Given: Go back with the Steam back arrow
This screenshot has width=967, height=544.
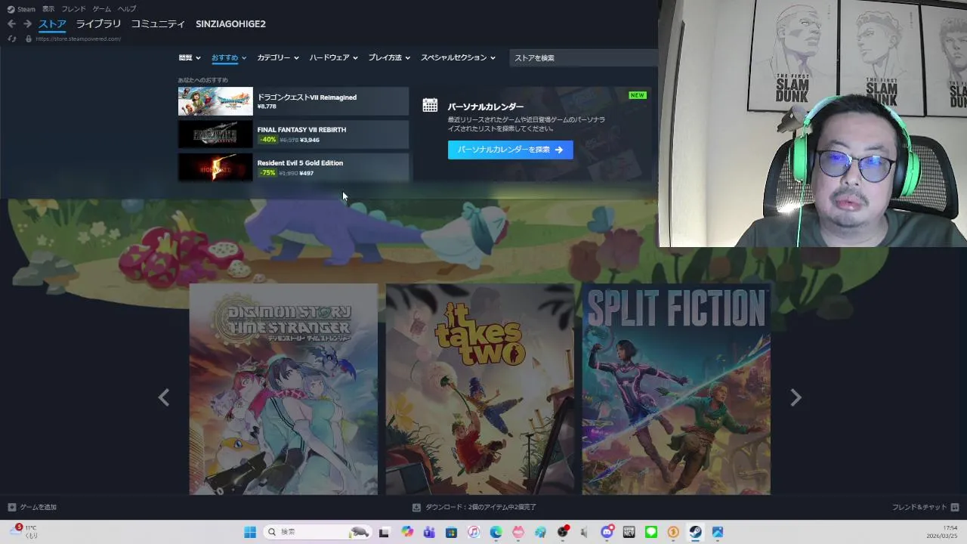Looking at the screenshot, I should 11,24.
